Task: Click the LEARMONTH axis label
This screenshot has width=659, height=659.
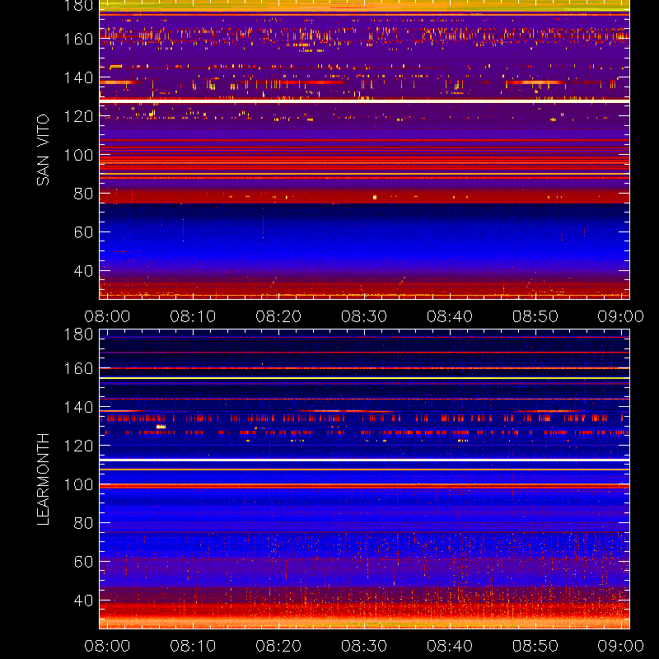Action: (43, 479)
